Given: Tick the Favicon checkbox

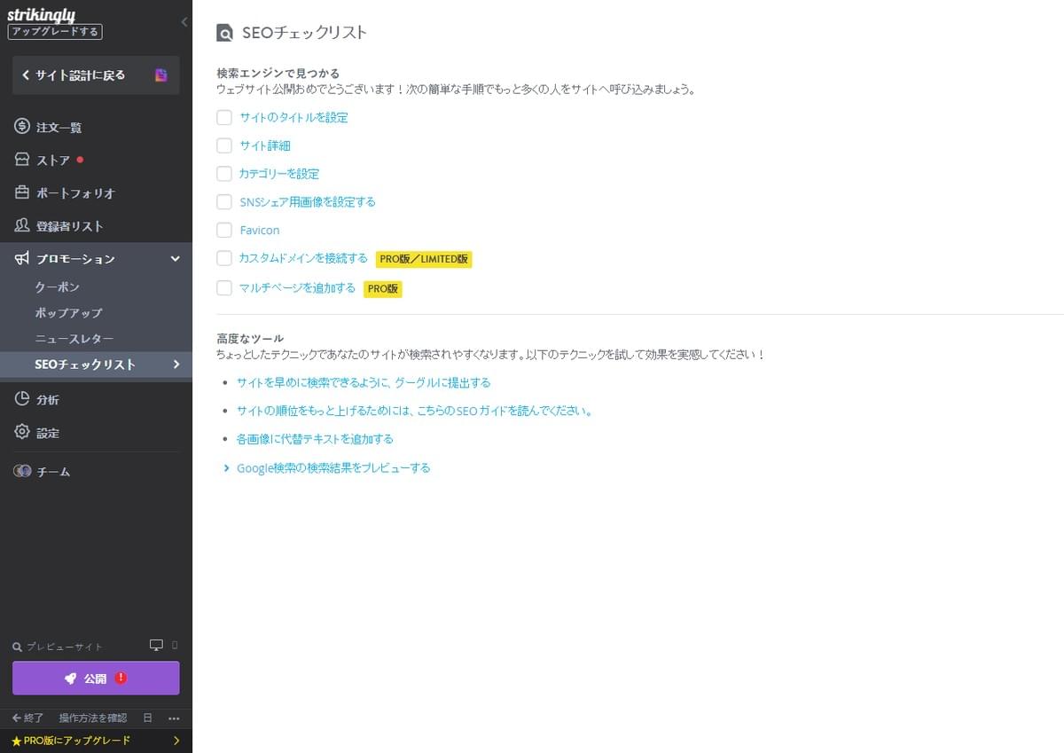Looking at the screenshot, I should 224,230.
